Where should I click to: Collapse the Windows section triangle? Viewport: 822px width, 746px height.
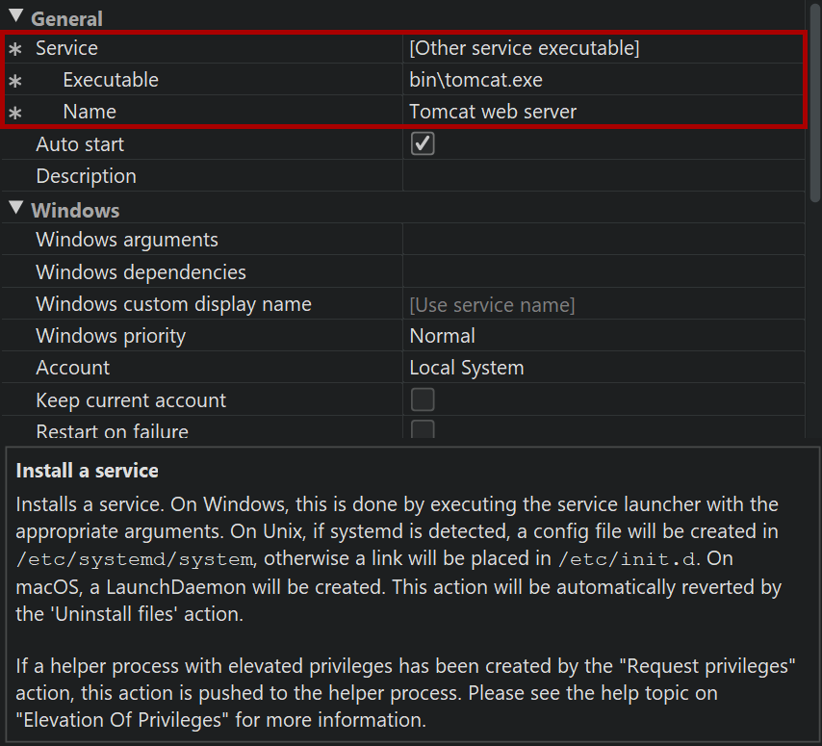tap(15, 208)
